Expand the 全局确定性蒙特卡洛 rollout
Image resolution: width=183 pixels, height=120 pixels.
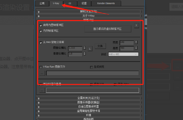89,111
